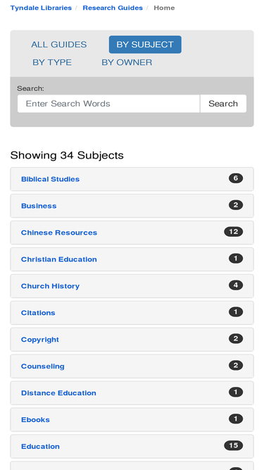Open the Distance Education subject
This screenshot has width=264, height=470.
click(58, 393)
